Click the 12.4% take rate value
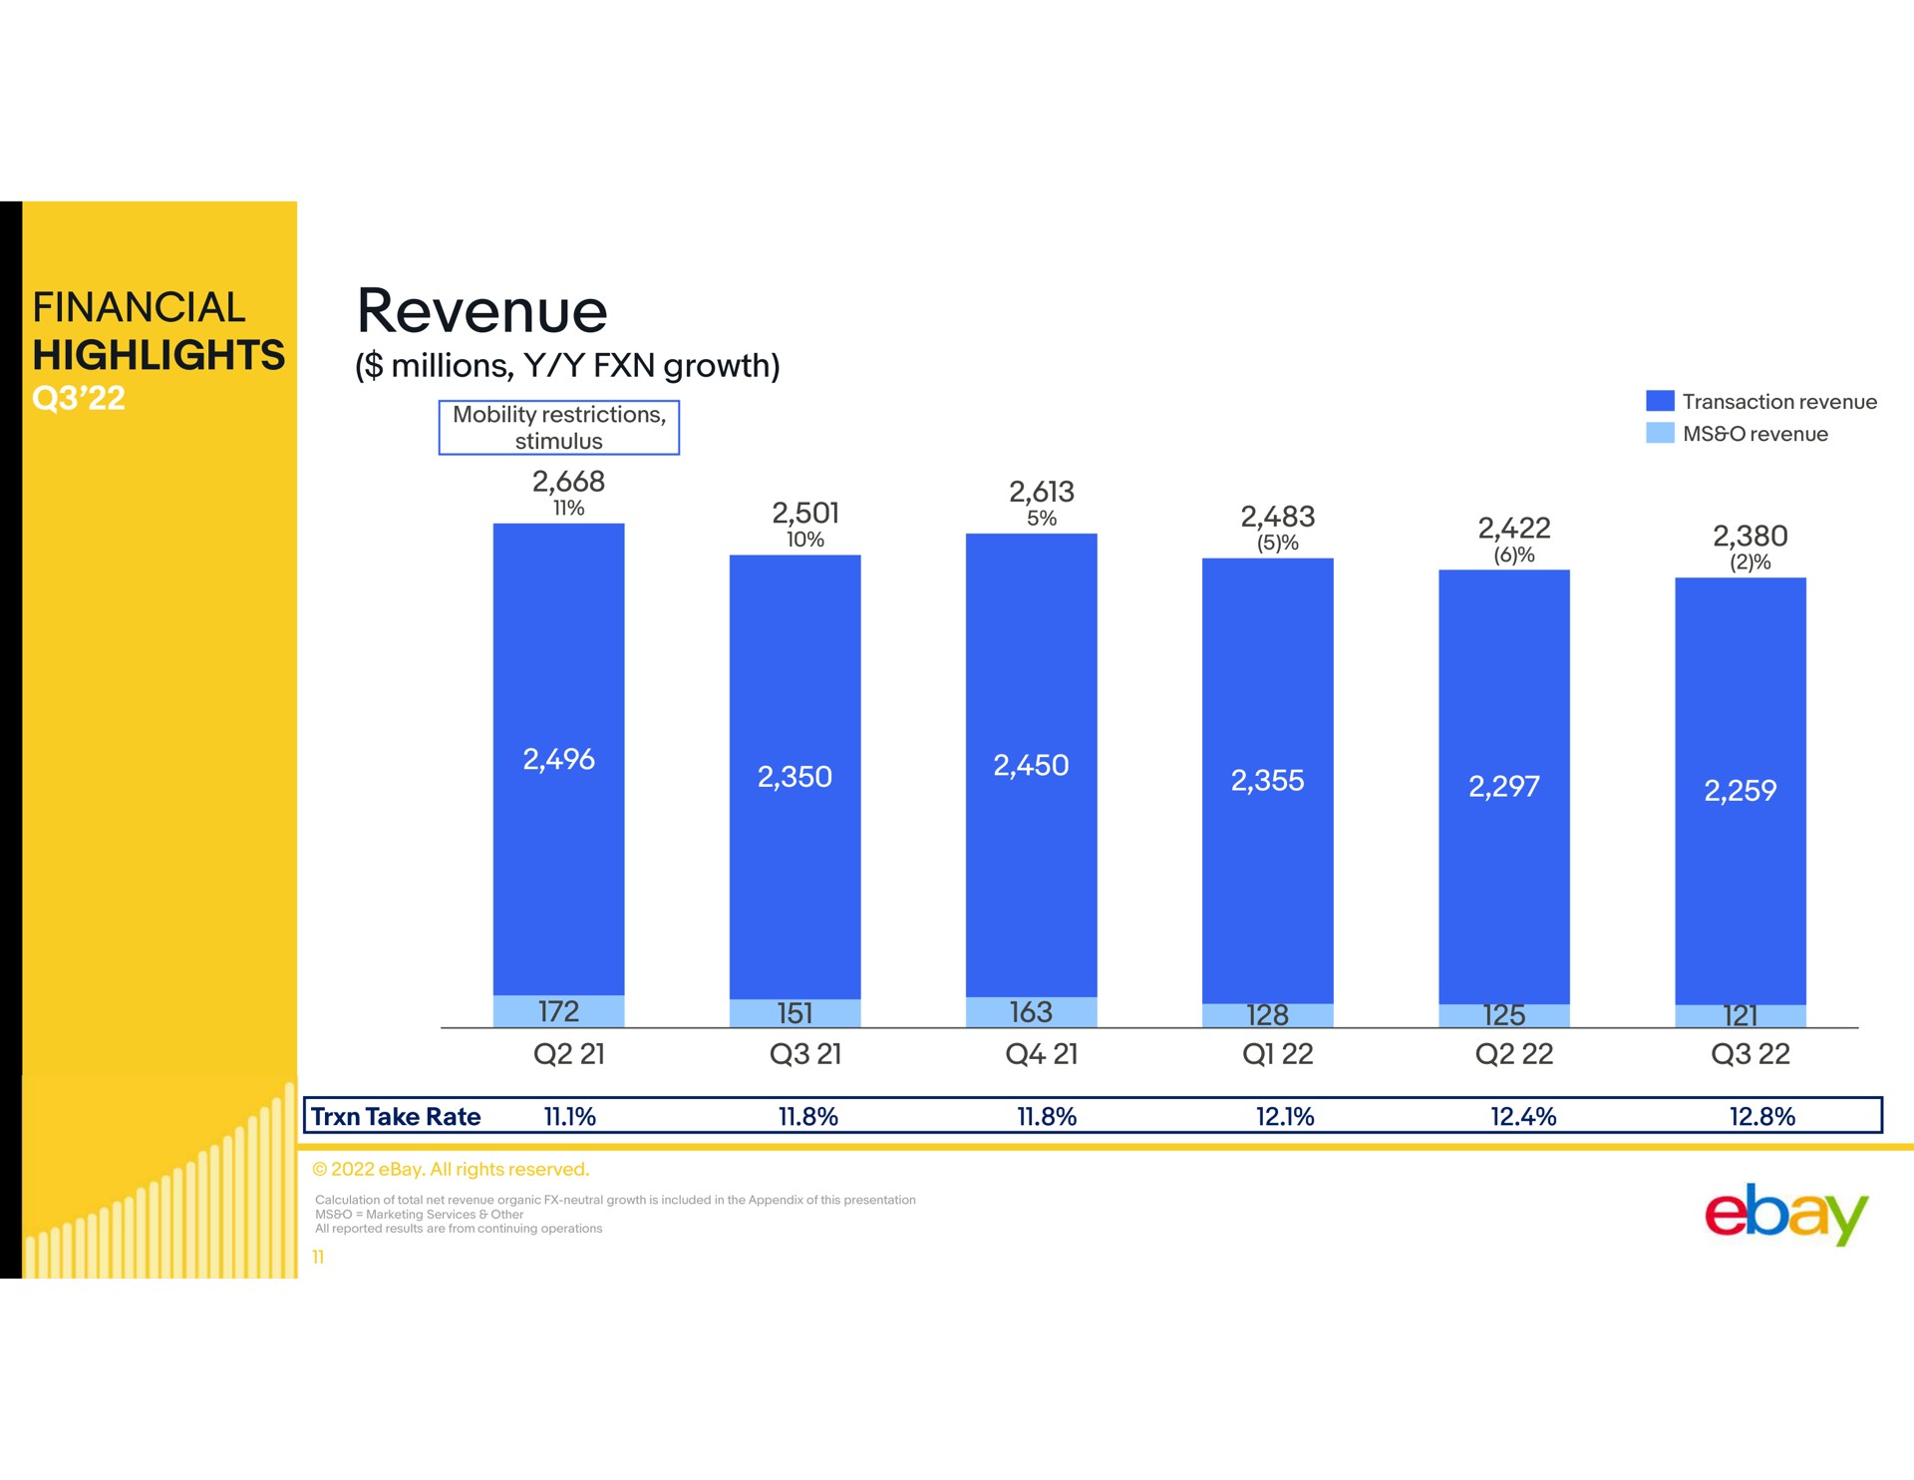Image resolution: width=1914 pixels, height=1480 pixels. 1523,1117
